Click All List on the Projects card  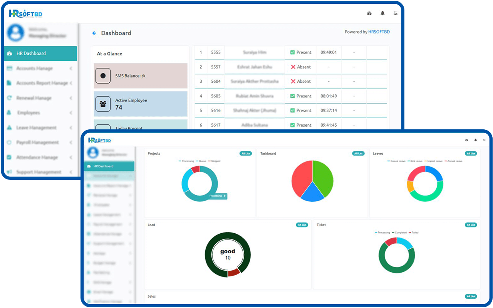[x=245, y=154]
